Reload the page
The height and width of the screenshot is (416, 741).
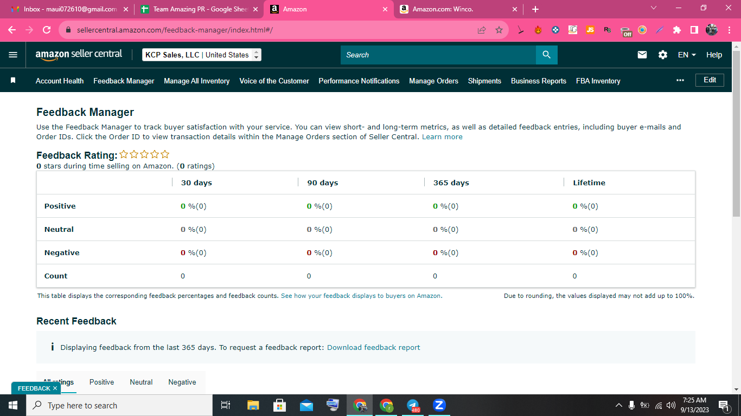47,30
